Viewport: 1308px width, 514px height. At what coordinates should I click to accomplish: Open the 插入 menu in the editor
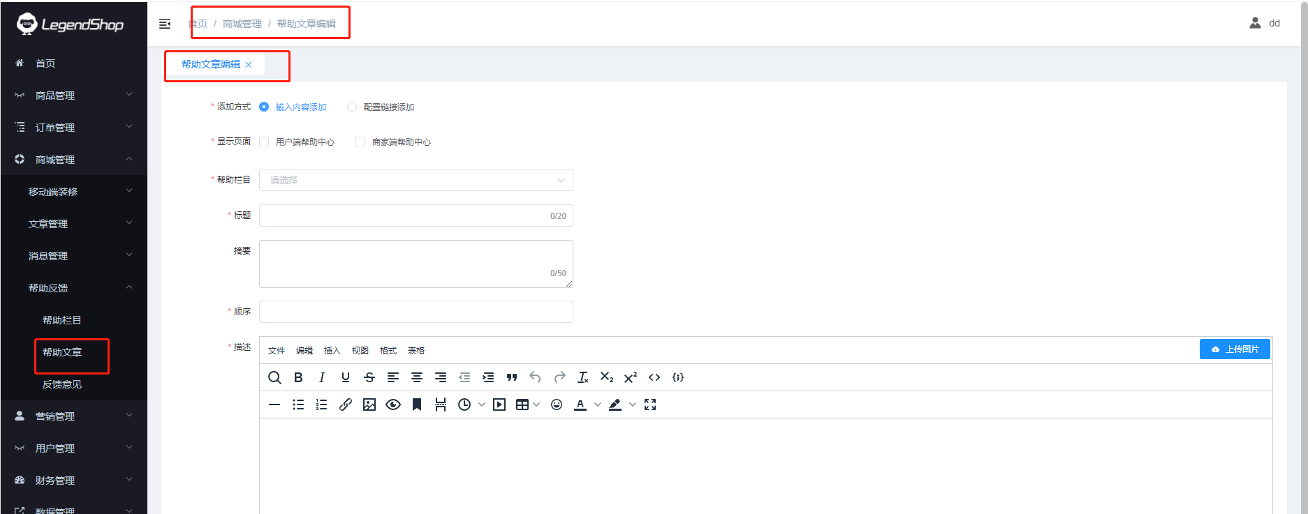pyautogui.click(x=332, y=351)
